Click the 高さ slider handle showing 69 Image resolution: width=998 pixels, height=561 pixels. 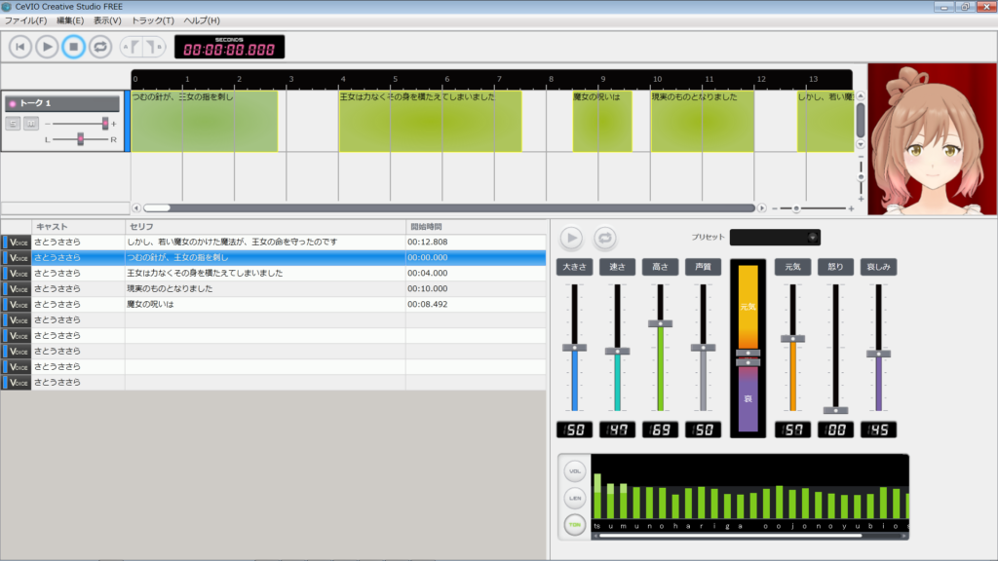(660, 323)
